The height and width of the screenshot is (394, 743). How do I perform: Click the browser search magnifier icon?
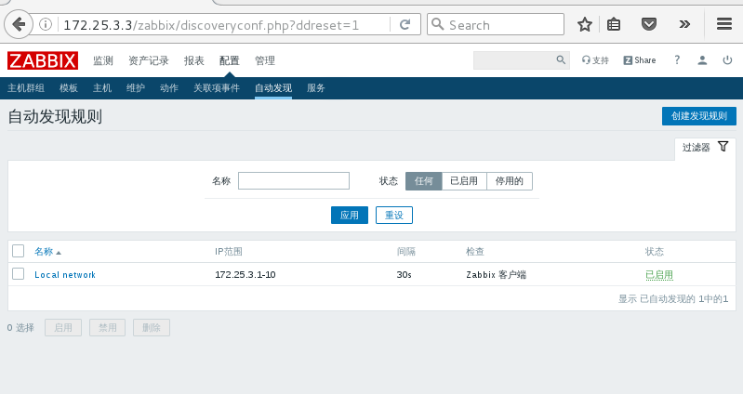tap(438, 24)
